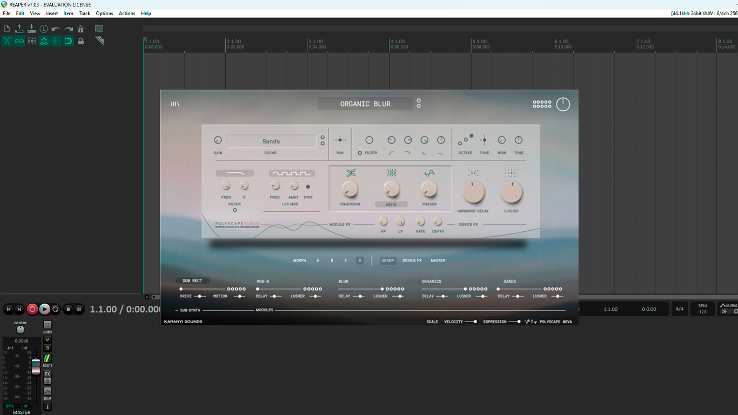Start playback with the play button
The image size is (738, 415).
click(x=45, y=309)
